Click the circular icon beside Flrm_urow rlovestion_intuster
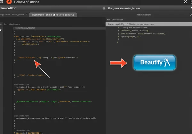Viewport: 192px width, 134px height. [x=104, y=8]
